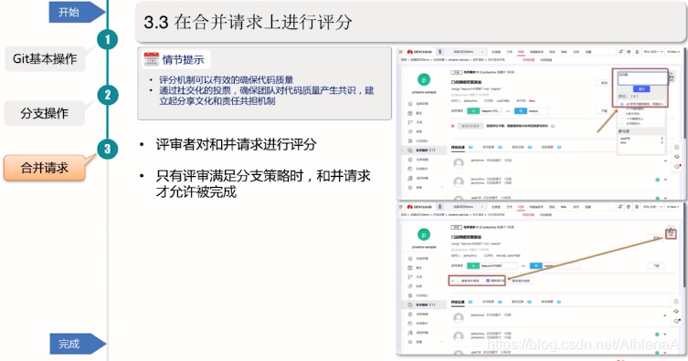The image size is (688, 361).
Task: Select the +1 score radio option
Action: [621, 109]
